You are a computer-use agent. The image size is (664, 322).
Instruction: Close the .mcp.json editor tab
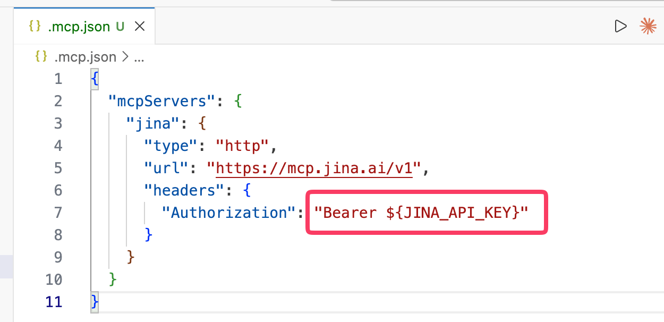point(140,27)
